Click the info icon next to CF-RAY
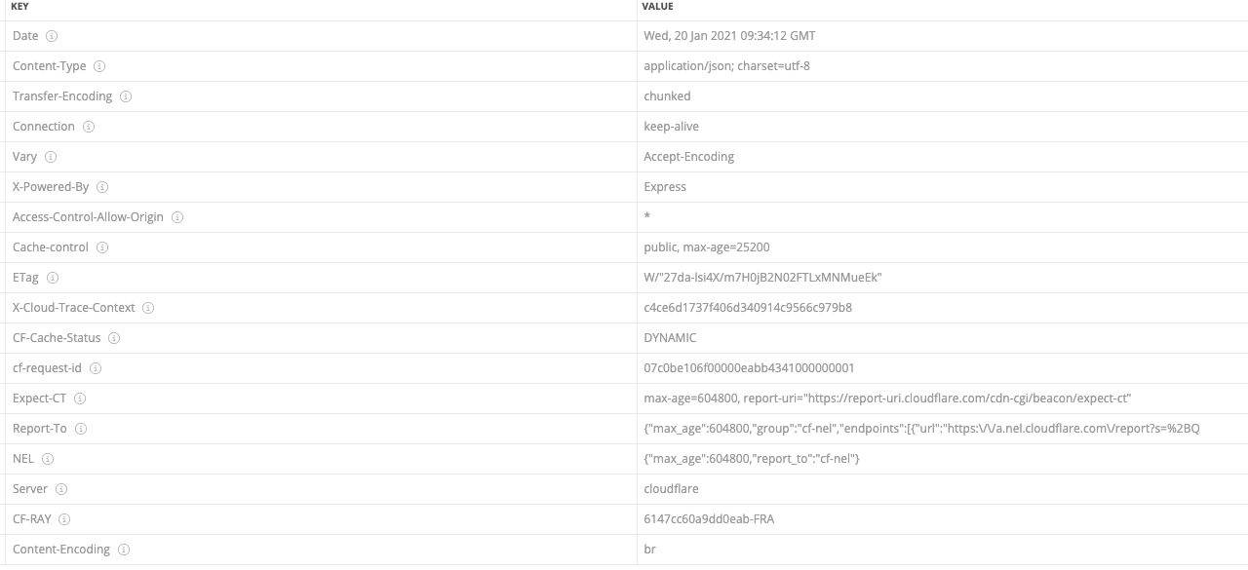The height and width of the screenshot is (570, 1248). pos(64,519)
